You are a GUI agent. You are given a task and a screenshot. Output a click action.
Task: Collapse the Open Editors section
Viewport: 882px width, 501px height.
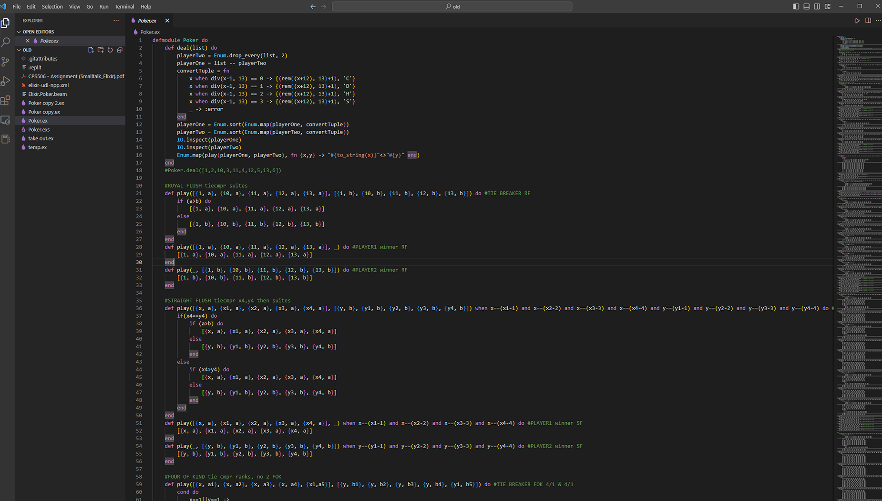click(x=19, y=32)
